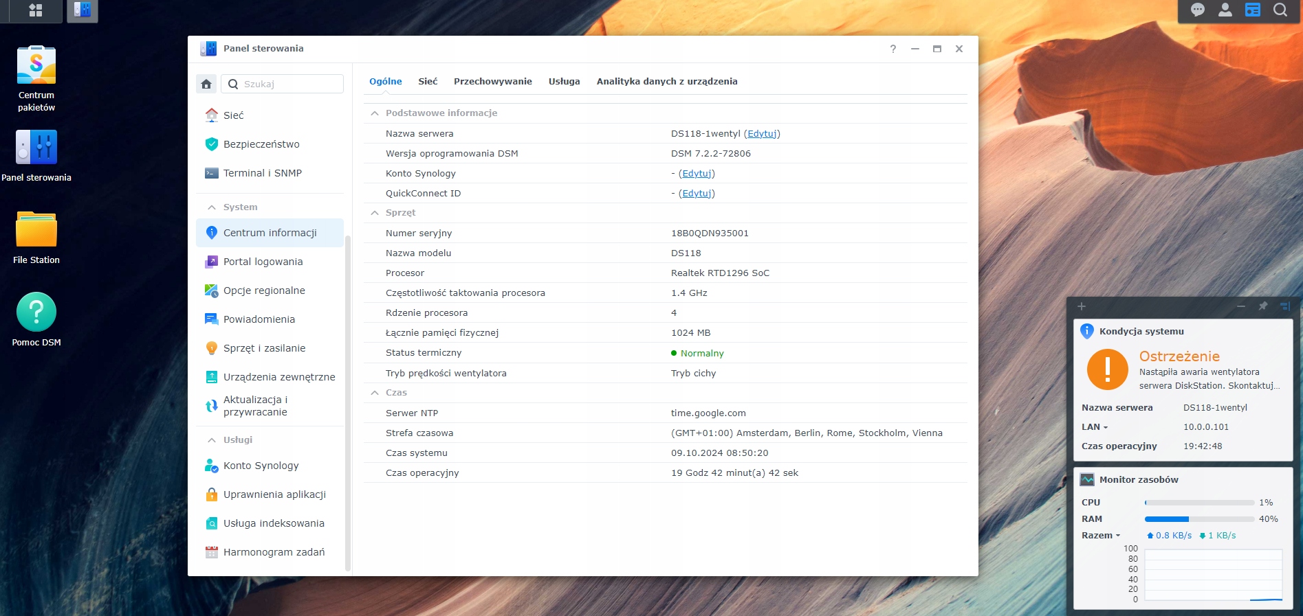Click Edytuj link for QuickConnect ID
The height and width of the screenshot is (616, 1303).
pyautogui.click(x=697, y=194)
